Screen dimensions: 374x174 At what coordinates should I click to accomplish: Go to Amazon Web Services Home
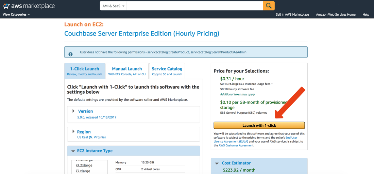[x=336, y=15]
